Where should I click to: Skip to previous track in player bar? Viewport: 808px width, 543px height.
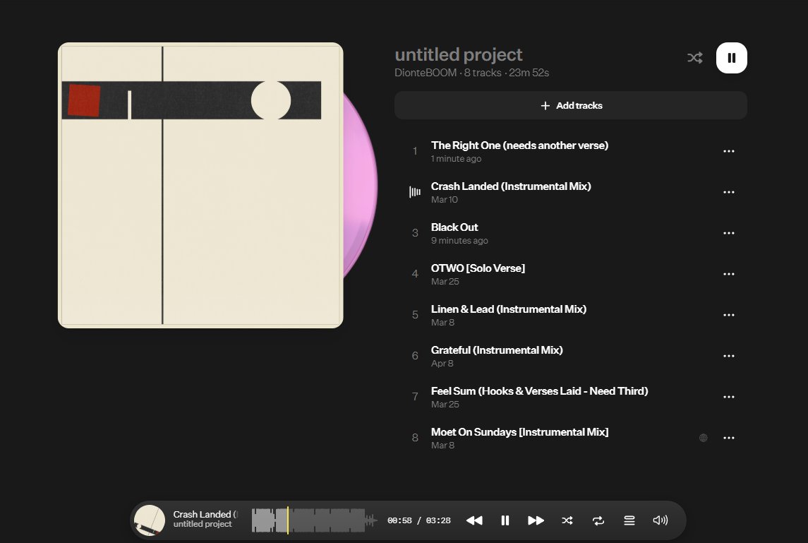[x=474, y=521]
